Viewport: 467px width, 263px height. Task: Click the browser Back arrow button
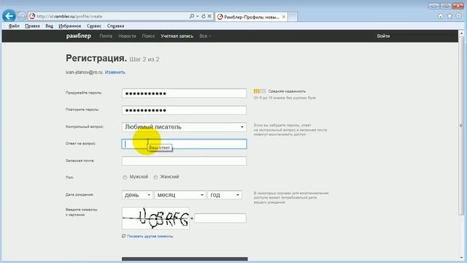click(x=9, y=16)
